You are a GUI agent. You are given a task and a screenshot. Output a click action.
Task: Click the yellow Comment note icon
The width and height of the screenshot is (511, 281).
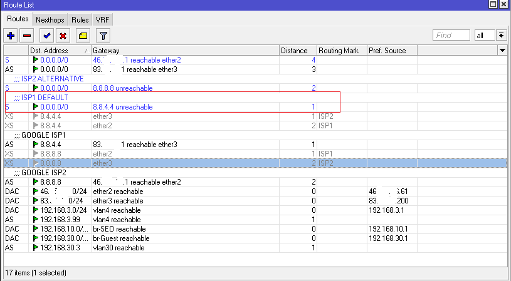pyautogui.click(x=83, y=36)
